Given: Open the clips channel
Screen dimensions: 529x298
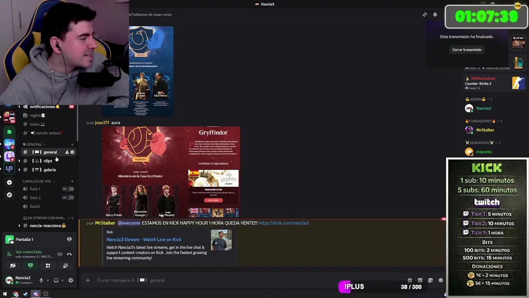Looking at the screenshot, I should pyautogui.click(x=49, y=161).
